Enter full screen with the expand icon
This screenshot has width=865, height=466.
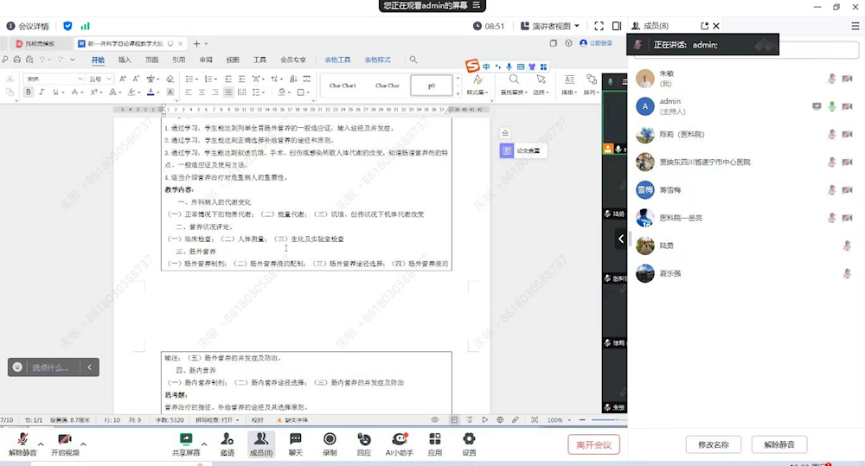[599, 26]
